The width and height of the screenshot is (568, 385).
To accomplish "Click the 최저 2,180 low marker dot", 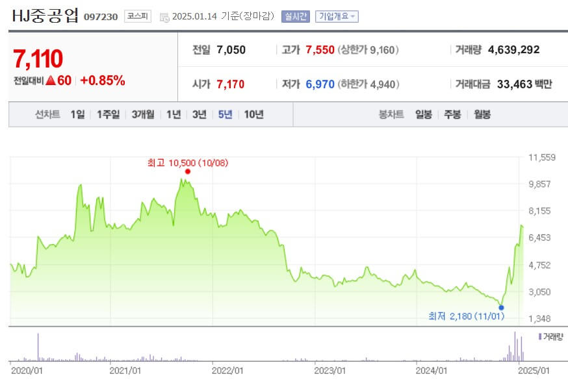I will coord(500,308).
